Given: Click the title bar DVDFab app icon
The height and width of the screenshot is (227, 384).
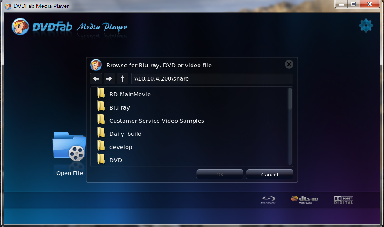Looking at the screenshot, I should coord(8,6).
